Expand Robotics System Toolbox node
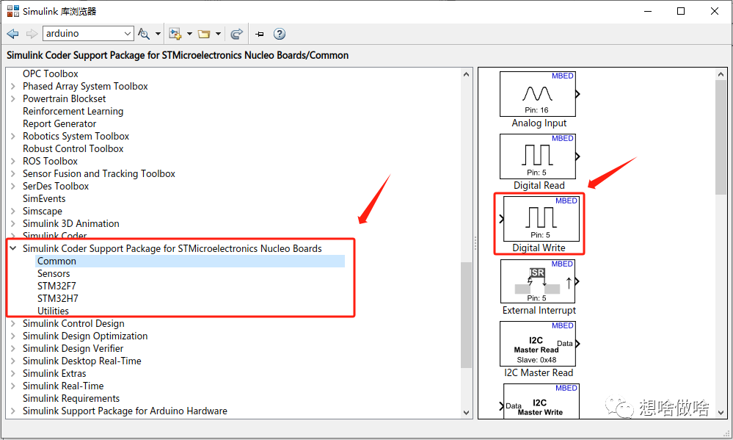Screen dimensions: 733x440 click(13, 136)
